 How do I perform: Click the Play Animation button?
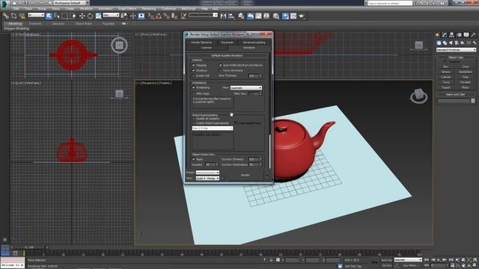click(x=439, y=260)
